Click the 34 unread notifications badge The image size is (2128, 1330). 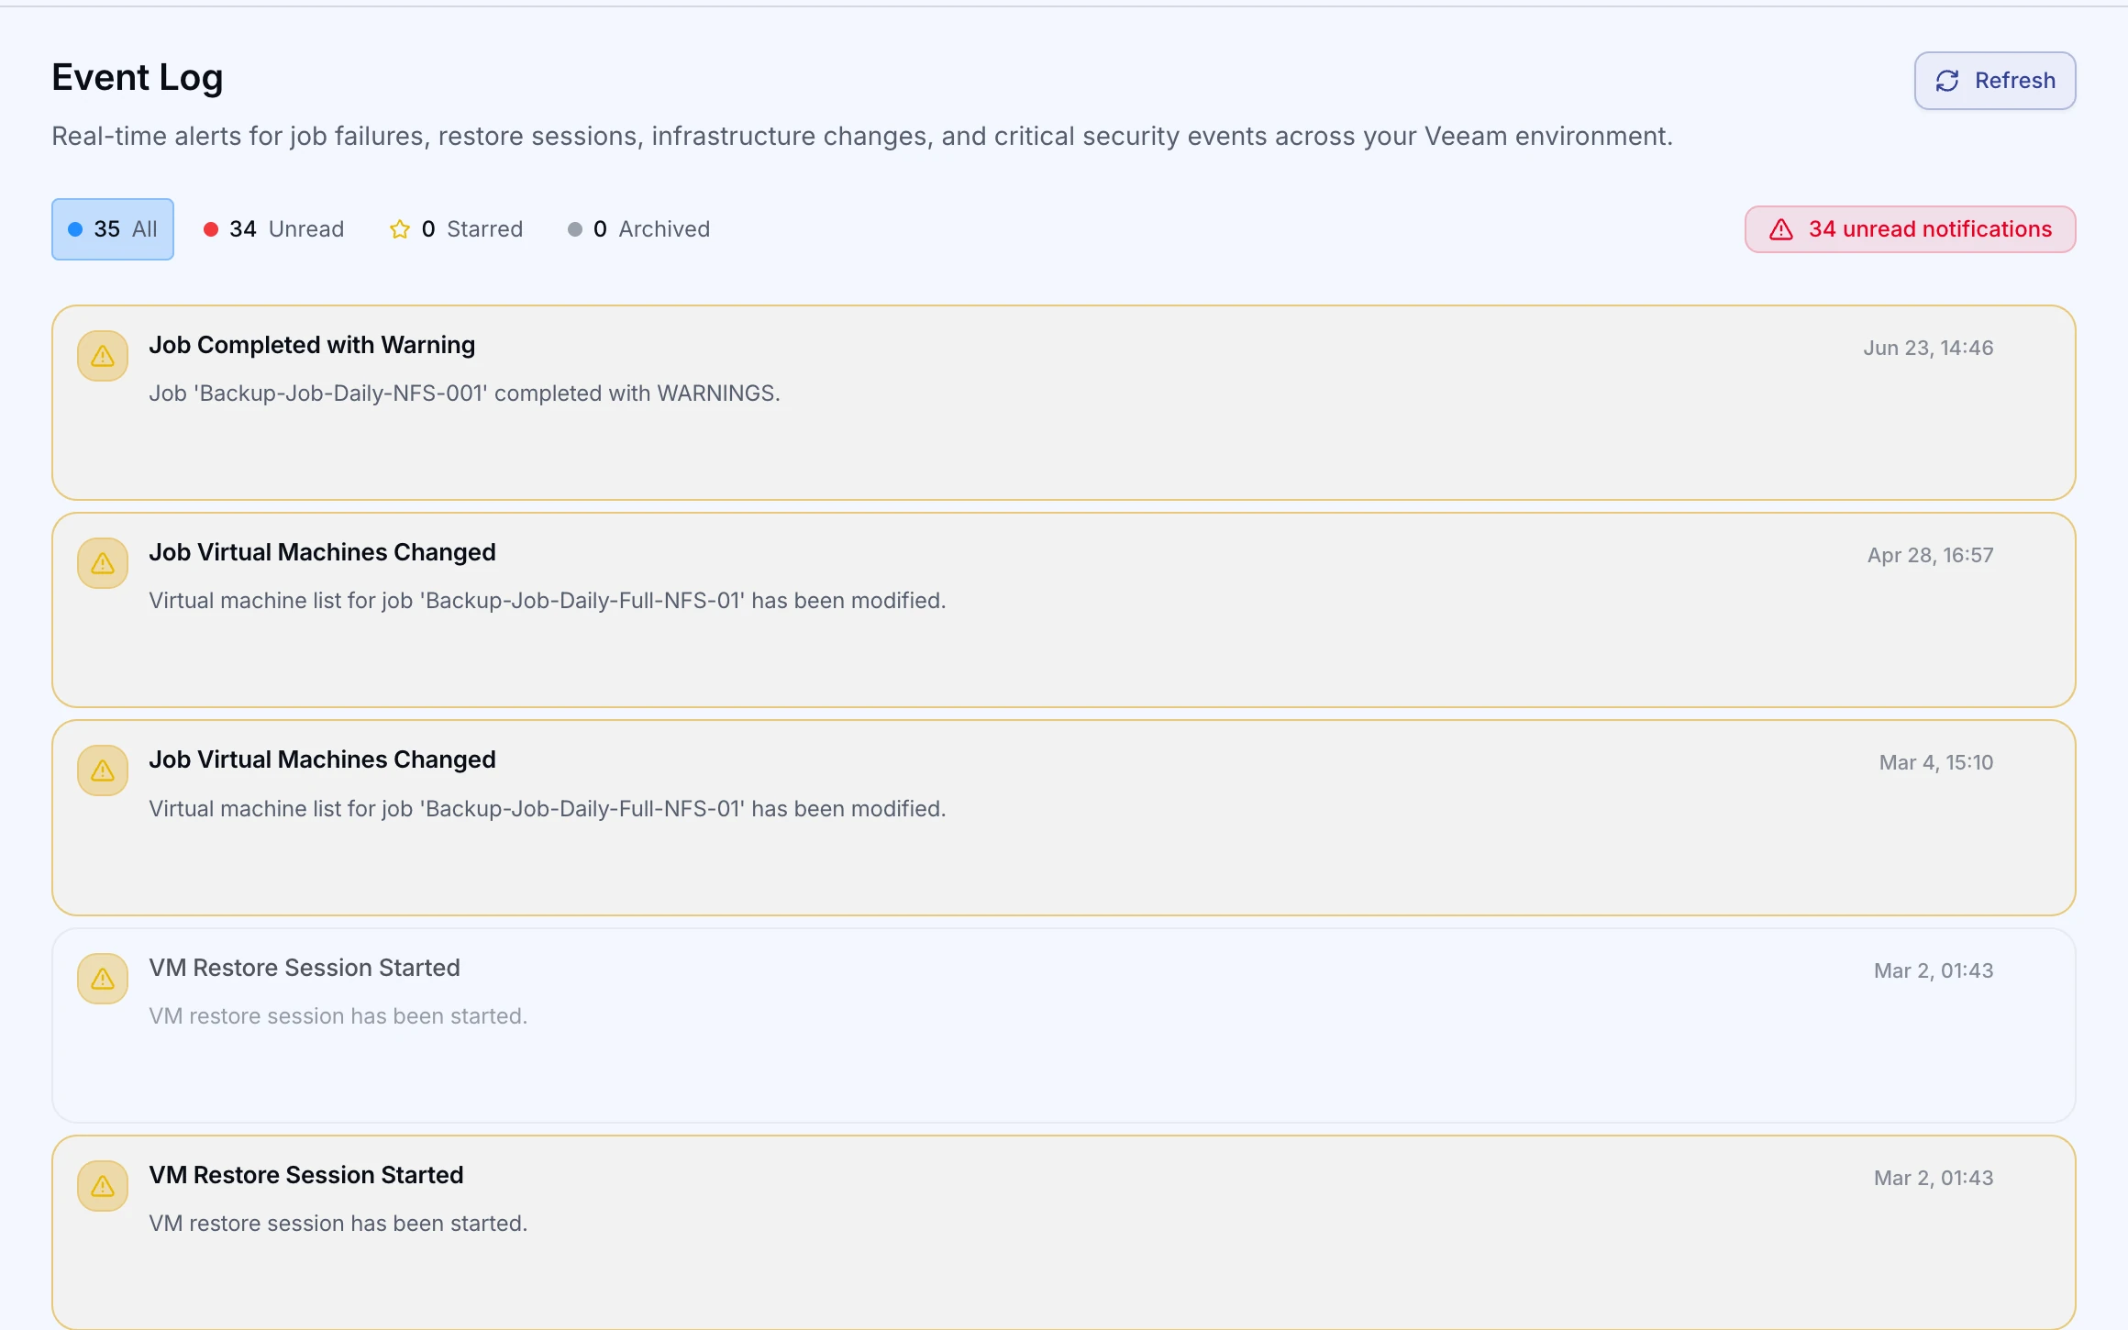(x=1910, y=229)
